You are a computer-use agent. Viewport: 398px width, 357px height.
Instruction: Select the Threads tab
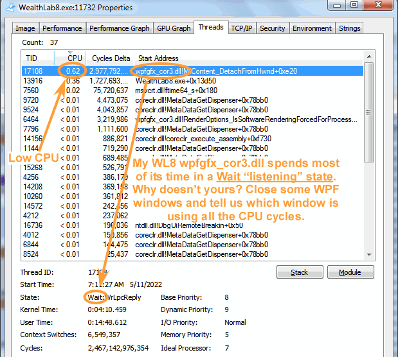coord(211,27)
